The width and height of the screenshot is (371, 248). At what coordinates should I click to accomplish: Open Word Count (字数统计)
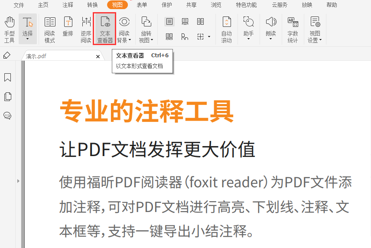tap(293, 29)
